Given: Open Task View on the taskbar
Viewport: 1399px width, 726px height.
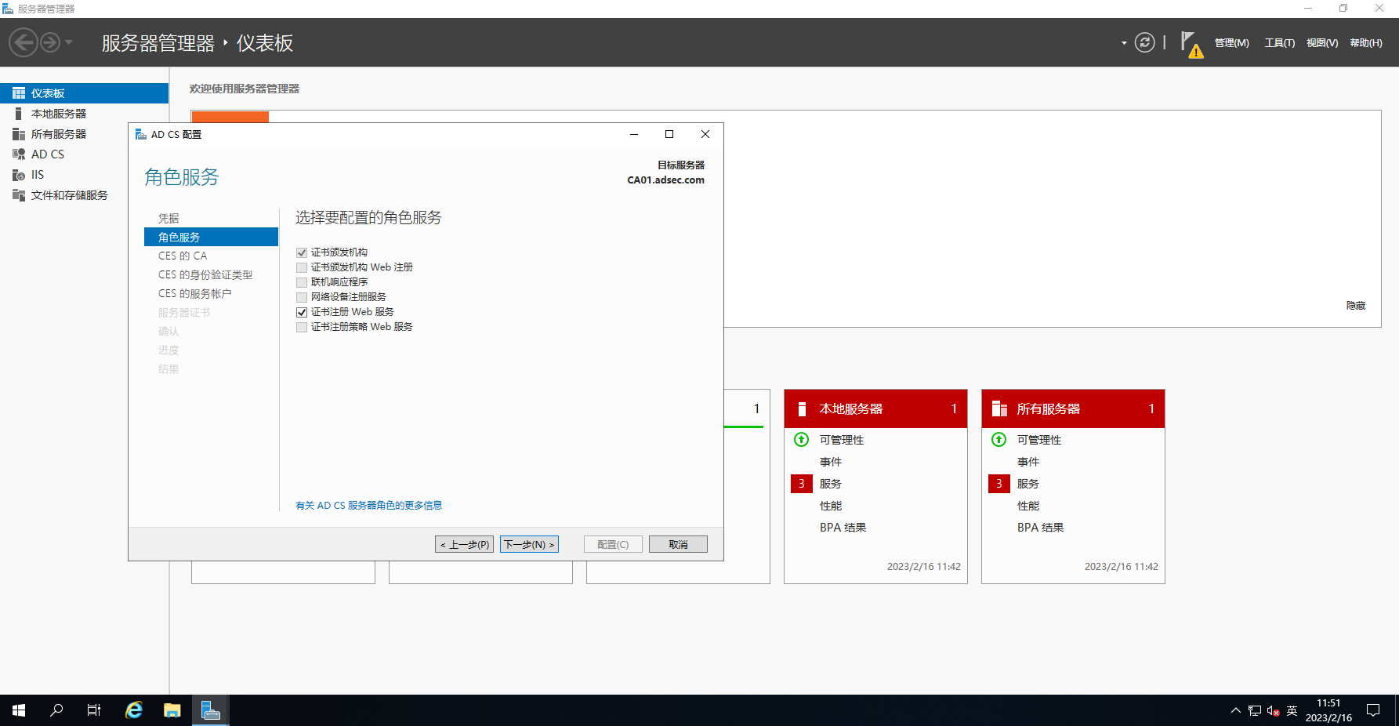Looking at the screenshot, I should click(94, 710).
